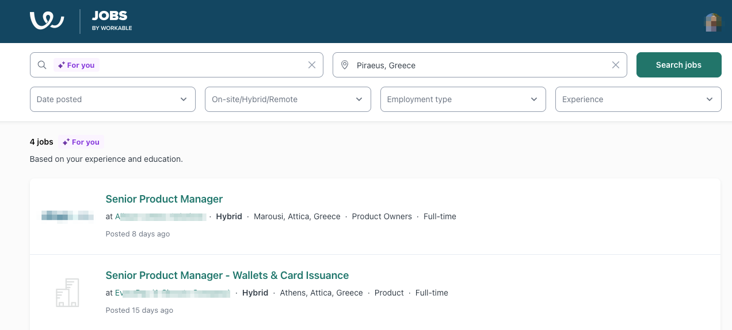Open the Senior Product Manager job listing
732x330 pixels.
click(164, 199)
